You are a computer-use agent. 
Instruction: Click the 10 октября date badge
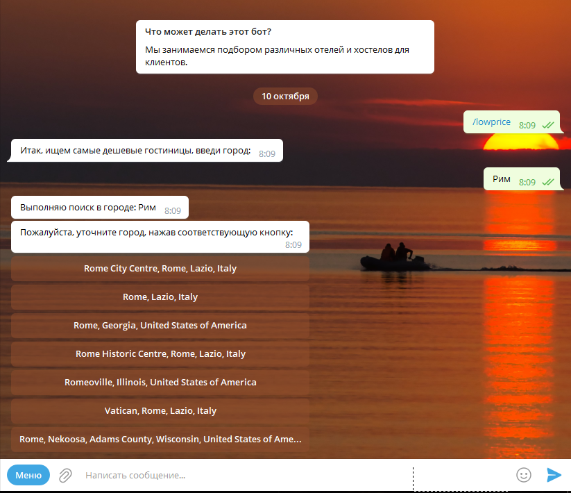(286, 97)
